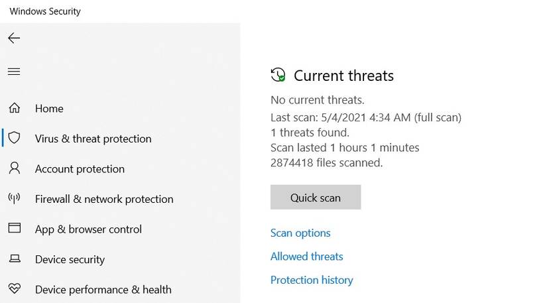Expand the hamburger navigation menu

(14, 72)
